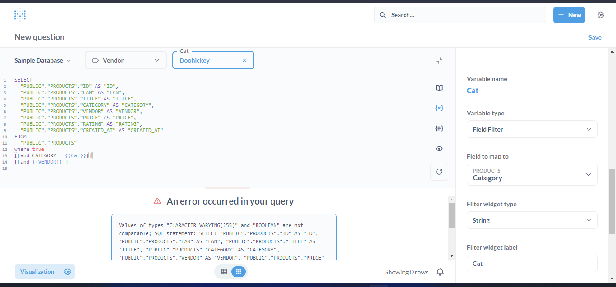Screen dimensions: 616x287
Task: Open the data reference book icon
Action: click(439, 88)
